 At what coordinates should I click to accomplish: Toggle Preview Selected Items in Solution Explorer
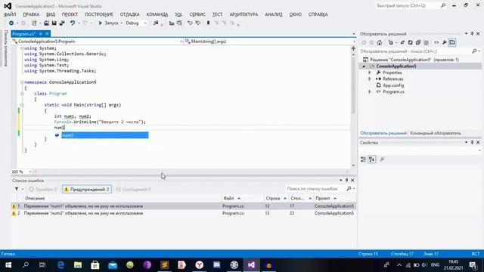[x=452, y=42]
